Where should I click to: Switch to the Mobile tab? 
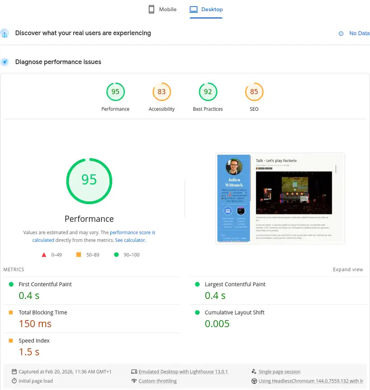[x=163, y=9]
